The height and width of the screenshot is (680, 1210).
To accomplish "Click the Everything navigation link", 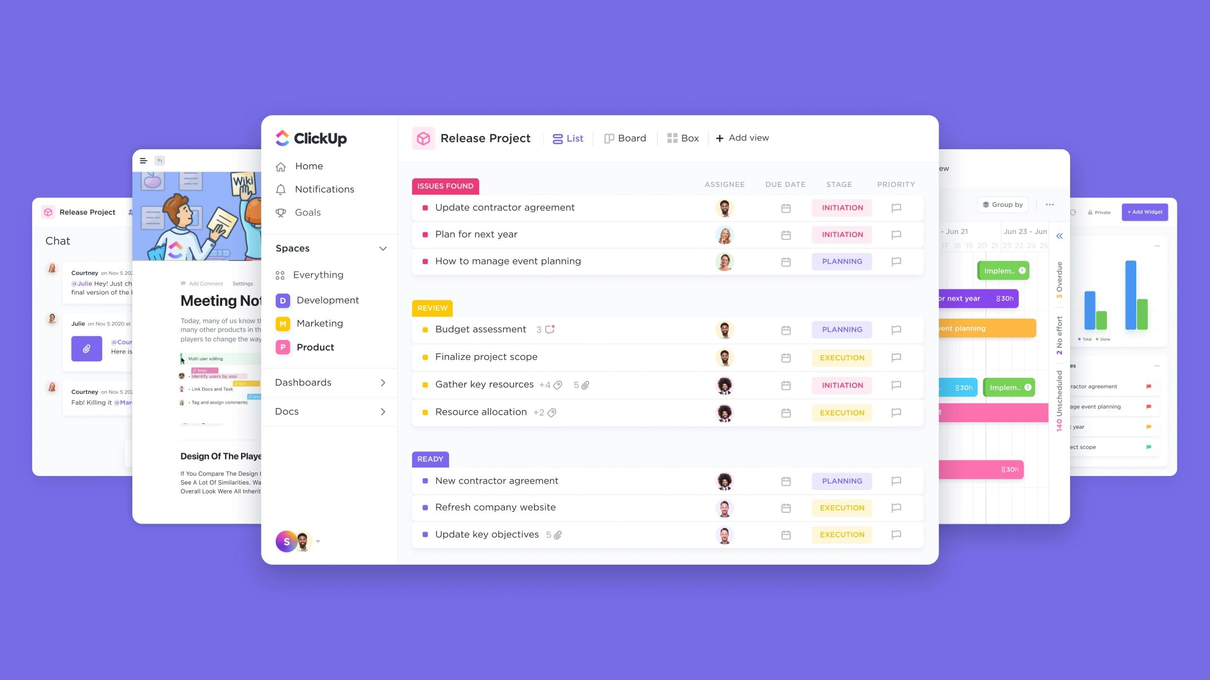I will tap(319, 274).
